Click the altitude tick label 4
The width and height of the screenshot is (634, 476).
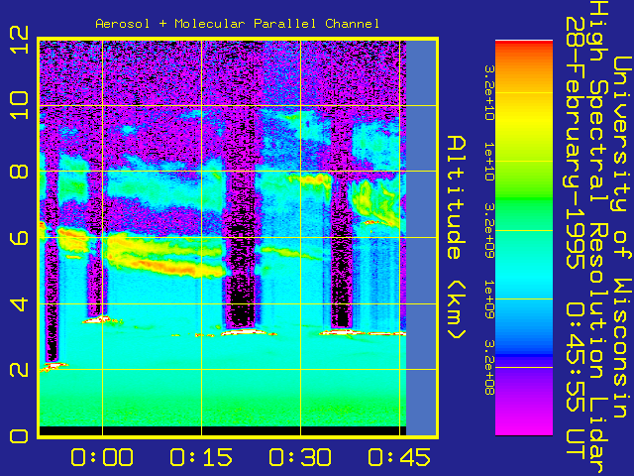click(19, 303)
